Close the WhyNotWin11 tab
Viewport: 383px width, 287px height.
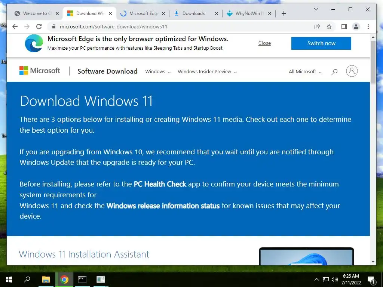270,13
